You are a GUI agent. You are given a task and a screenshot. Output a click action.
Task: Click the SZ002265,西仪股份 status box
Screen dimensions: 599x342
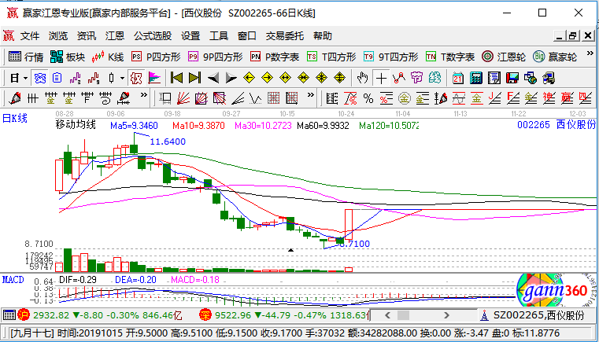pyautogui.click(x=538, y=315)
